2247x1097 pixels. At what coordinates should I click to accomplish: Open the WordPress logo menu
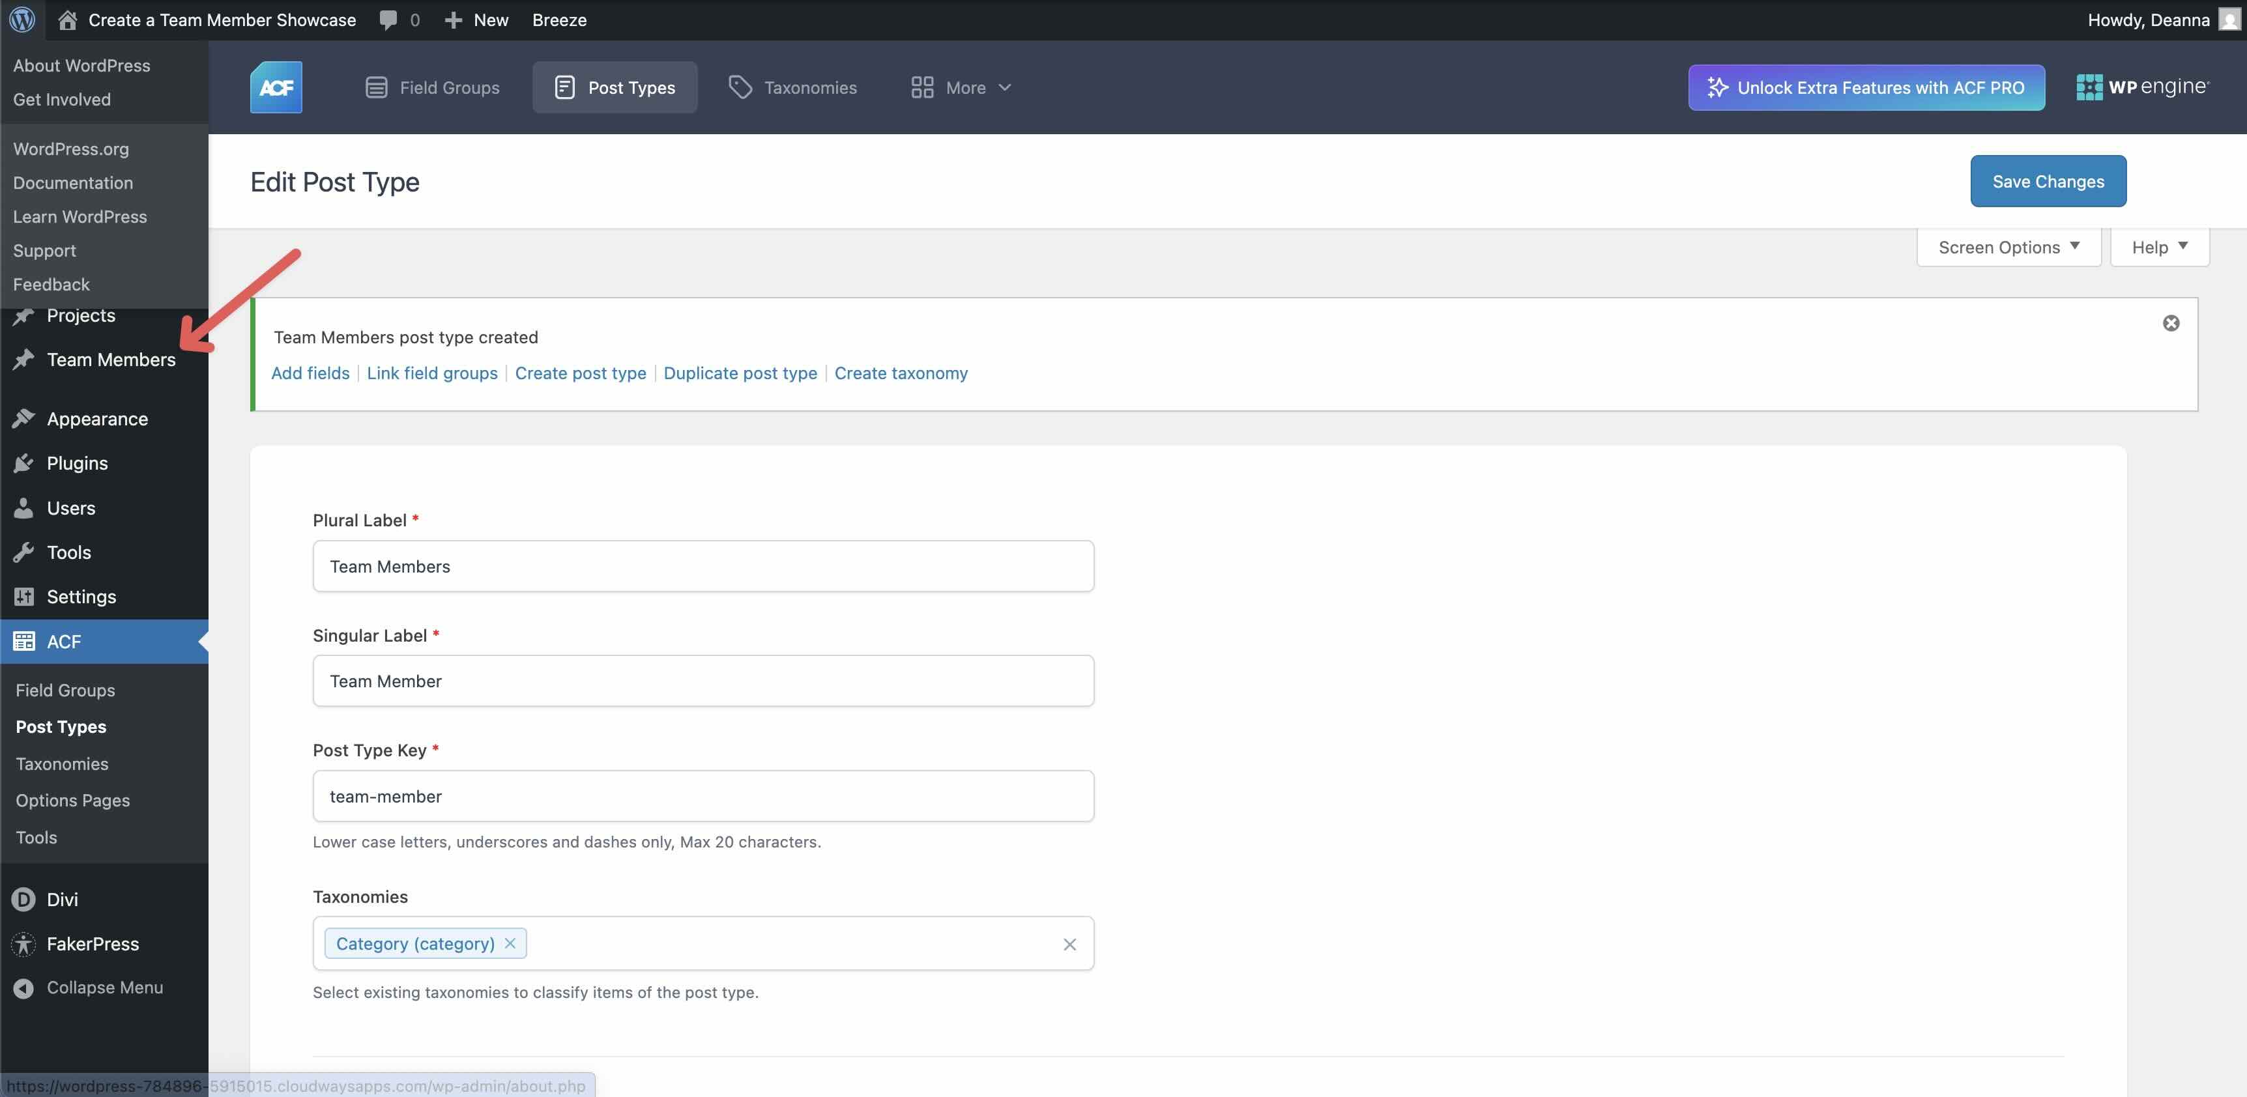coord(22,19)
